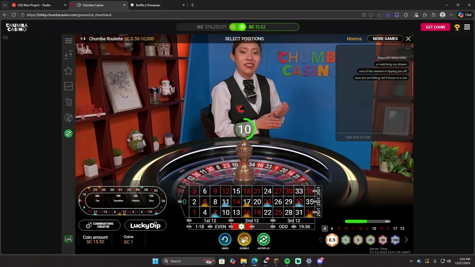Open the statistics chart icon
The image size is (475, 267).
68,86
